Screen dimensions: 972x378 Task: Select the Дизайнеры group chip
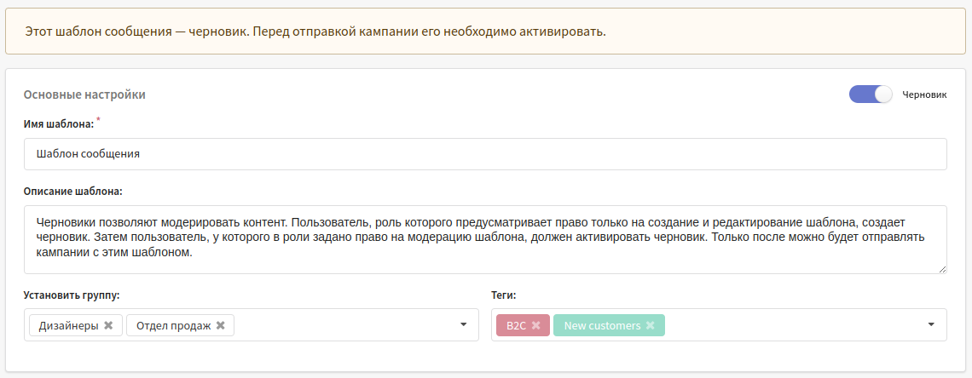point(68,325)
